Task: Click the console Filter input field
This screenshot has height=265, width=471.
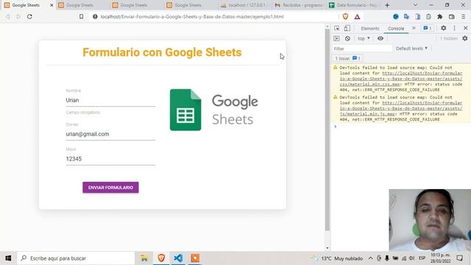Action: (x=362, y=49)
